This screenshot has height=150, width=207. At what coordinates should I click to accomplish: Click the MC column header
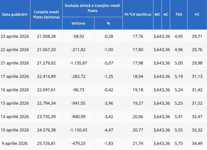(x=157, y=15)
